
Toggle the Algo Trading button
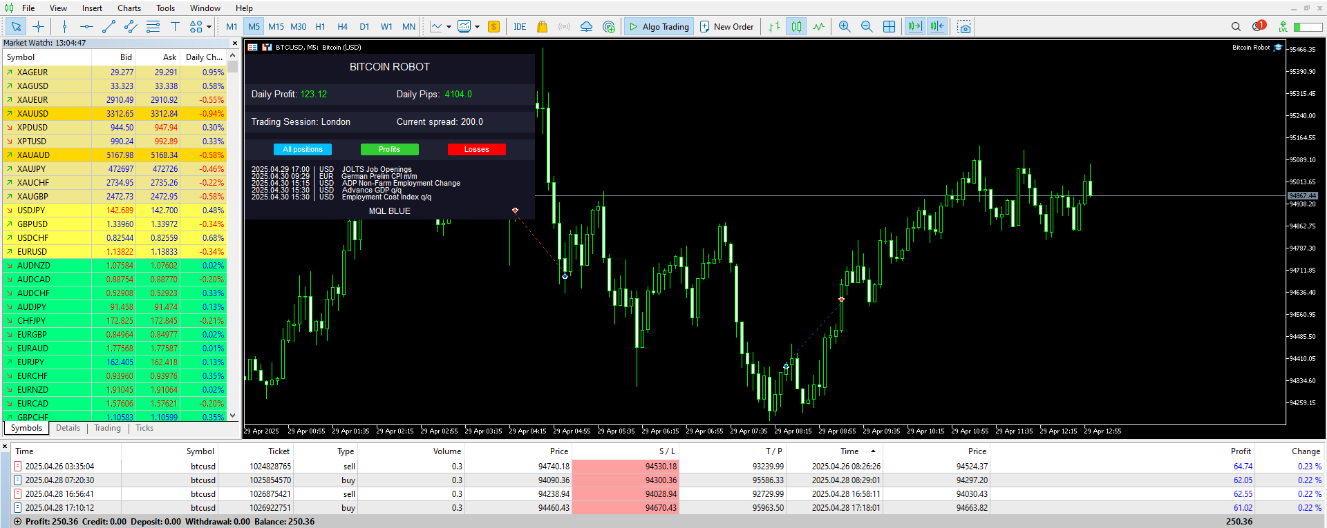click(x=659, y=27)
